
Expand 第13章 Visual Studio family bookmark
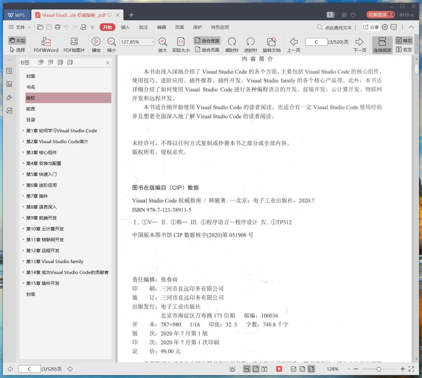pos(23,261)
